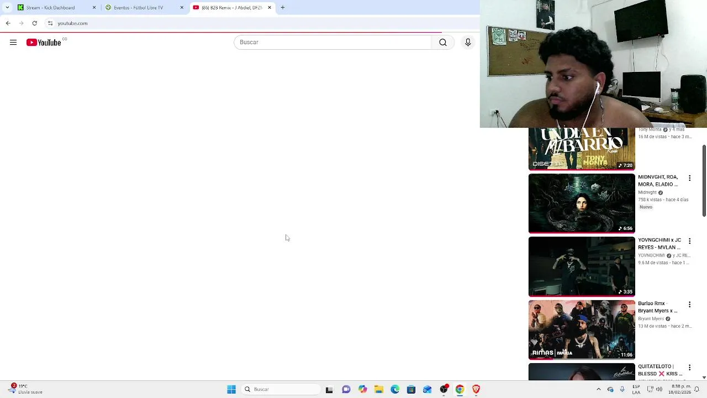Open Burlao Rmx Bryant Myers title
707x398 pixels.
click(x=657, y=307)
